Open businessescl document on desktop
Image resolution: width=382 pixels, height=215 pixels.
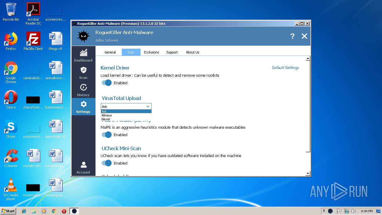pos(56,99)
